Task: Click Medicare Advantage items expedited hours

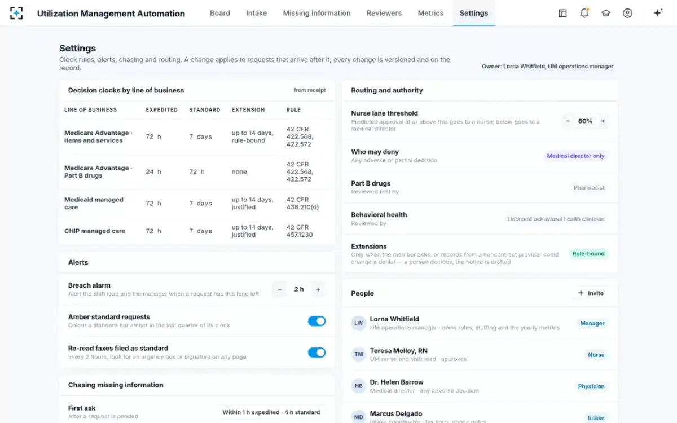Action: click(x=153, y=137)
